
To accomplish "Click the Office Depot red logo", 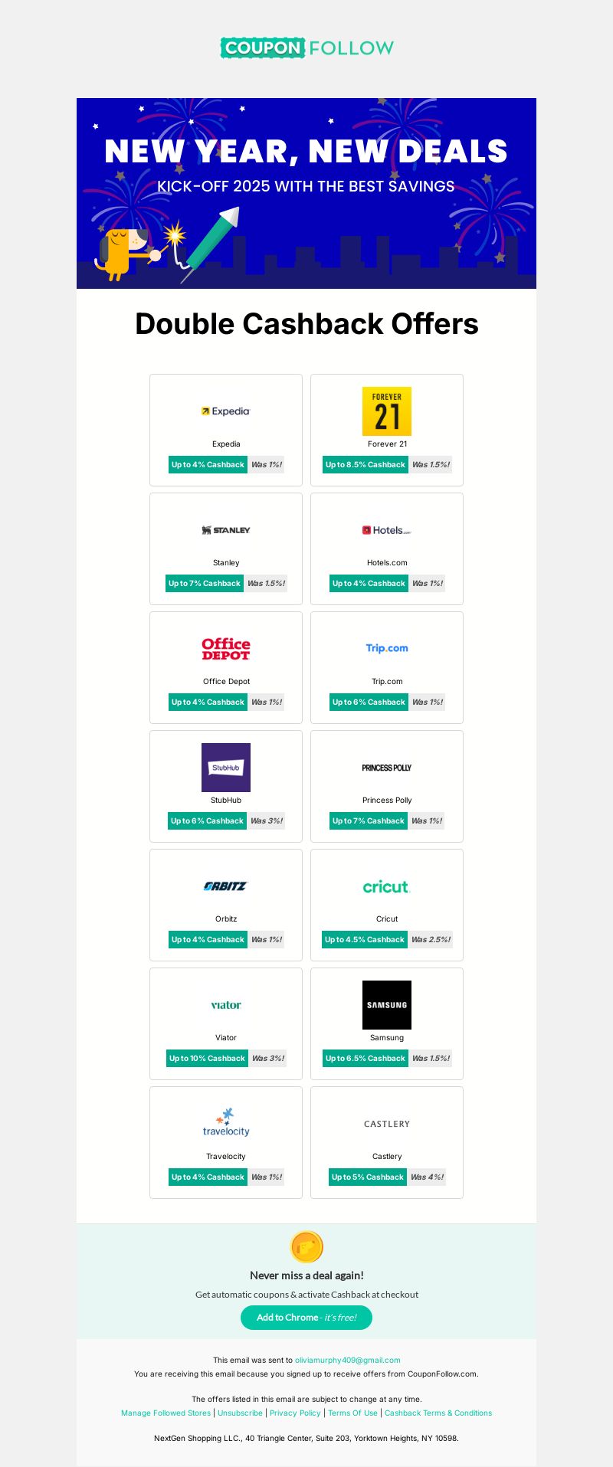I will 226,649.
